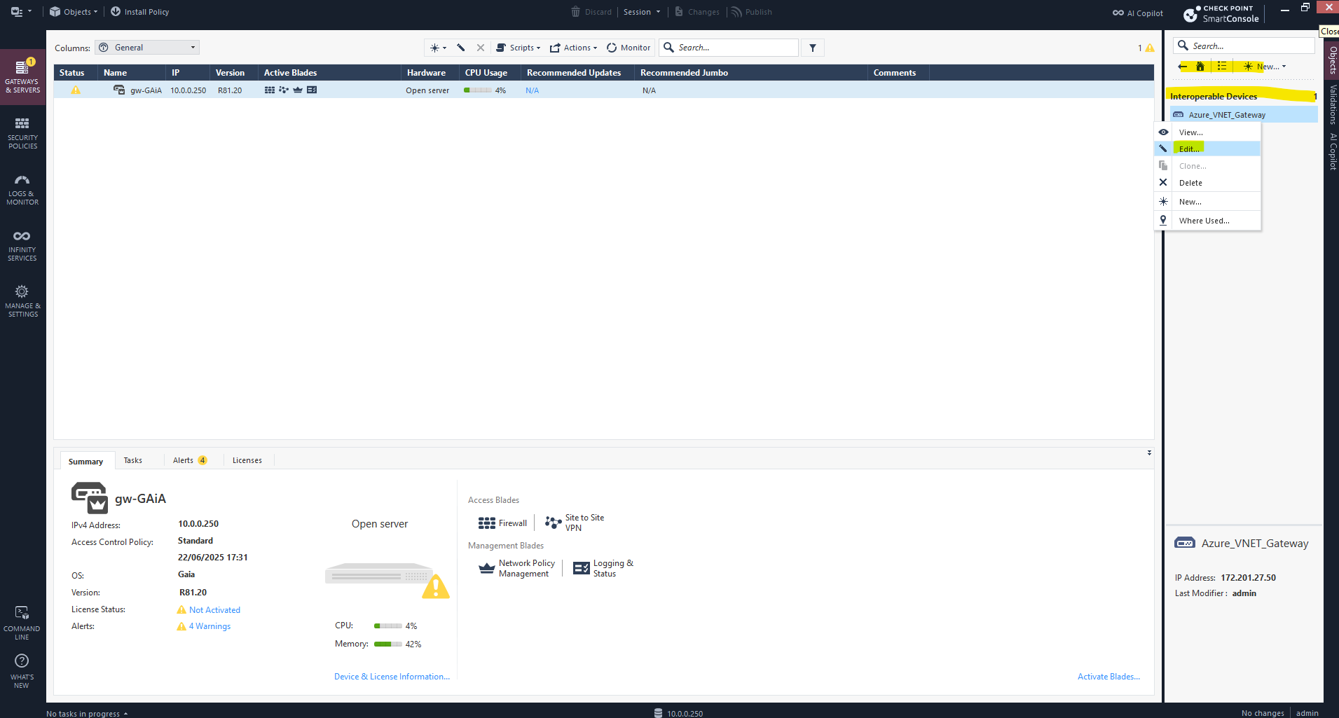
Task: Click the gw-GAiA status warning icon
Action: click(x=76, y=90)
